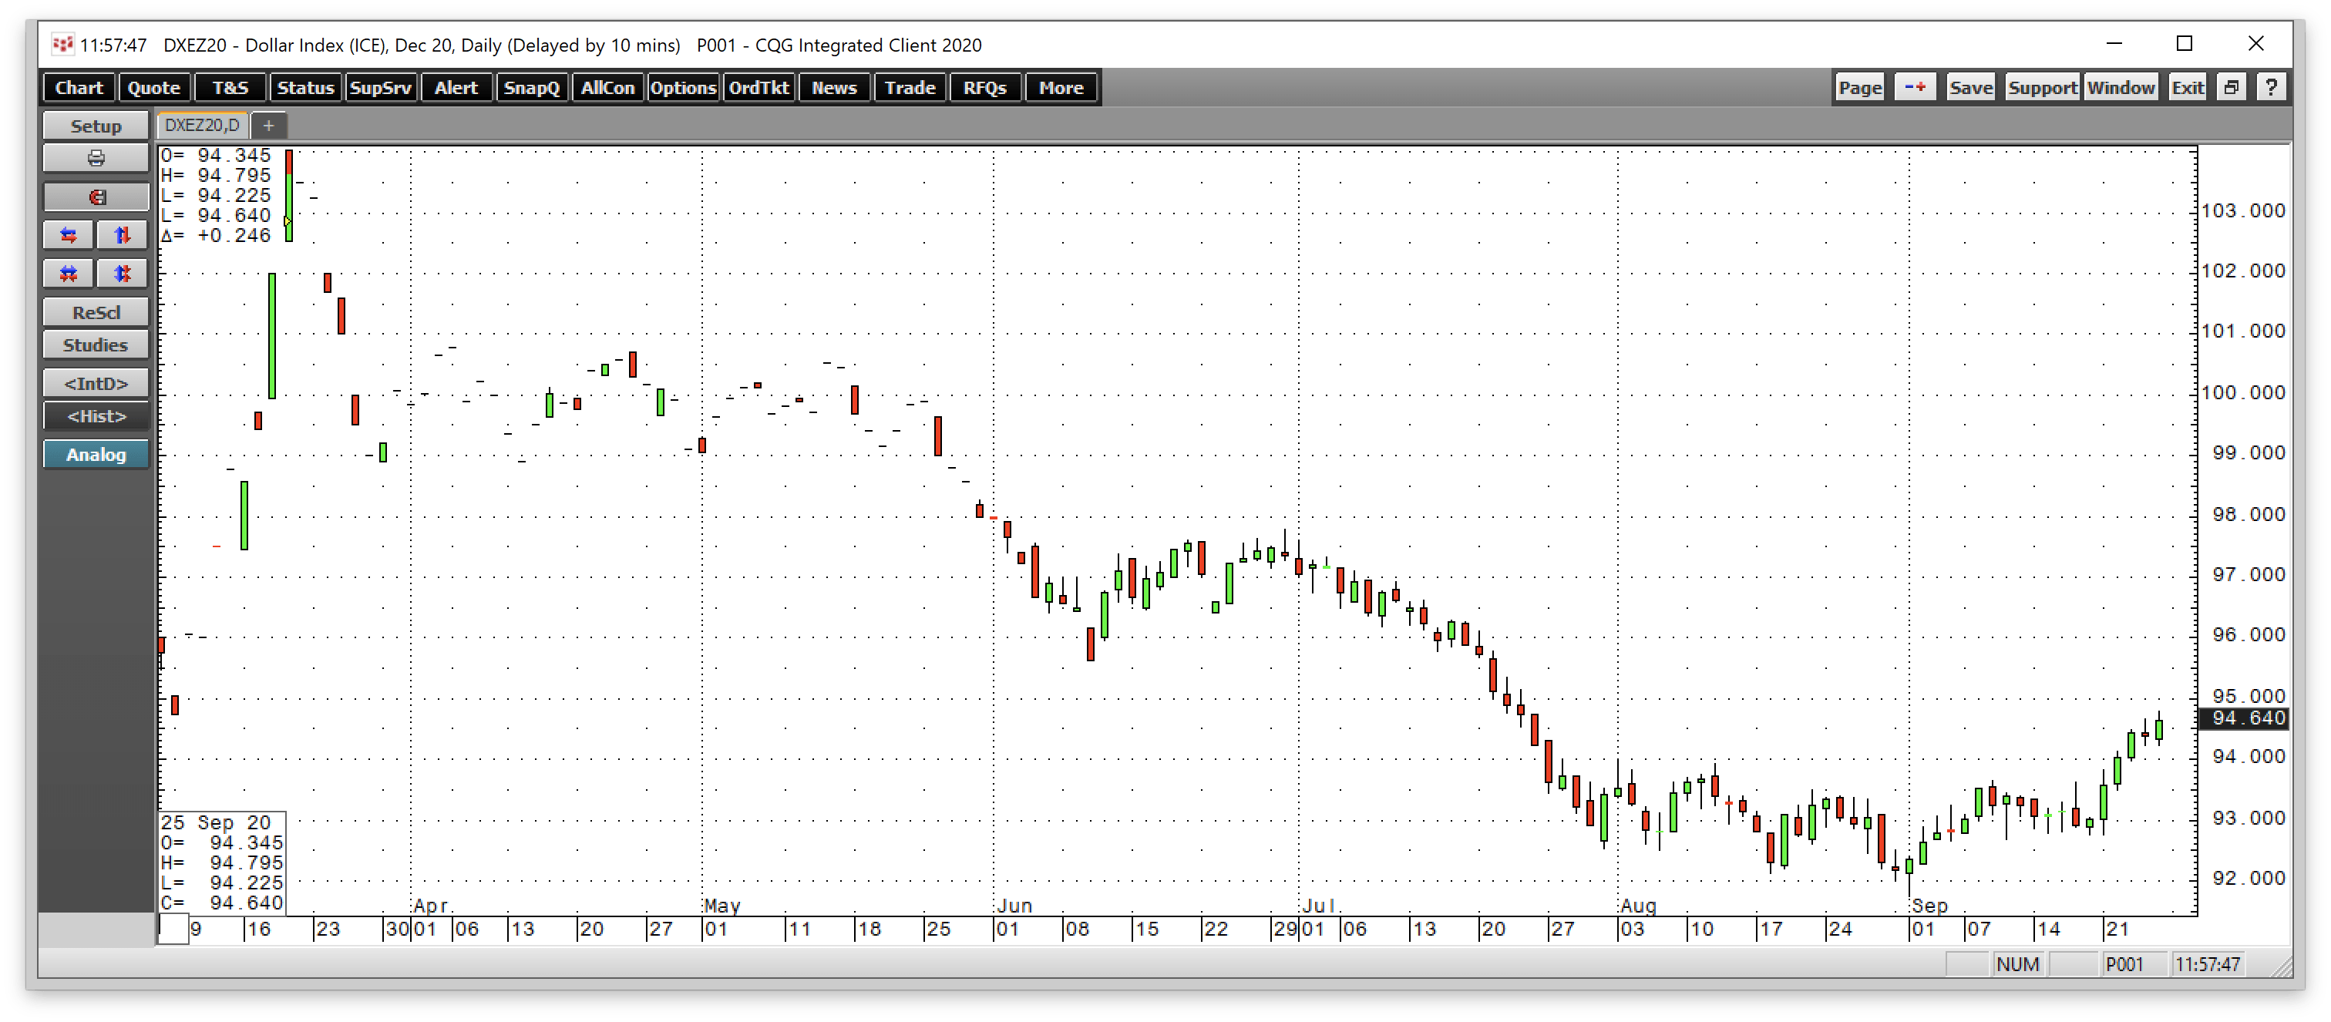Click the 94.640 current price marker
Viewport: 2331px width, 1022px height.
pyautogui.click(x=2244, y=718)
